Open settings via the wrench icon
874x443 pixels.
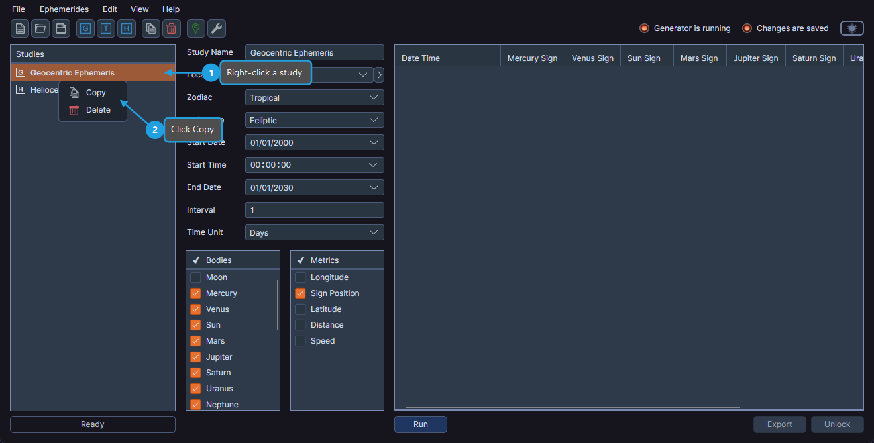215,28
